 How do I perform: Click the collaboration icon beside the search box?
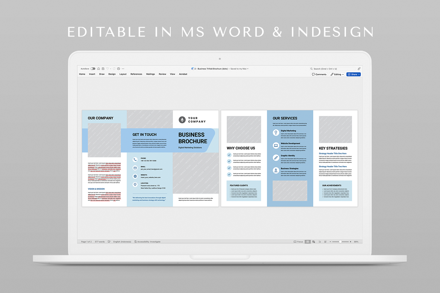359,69
